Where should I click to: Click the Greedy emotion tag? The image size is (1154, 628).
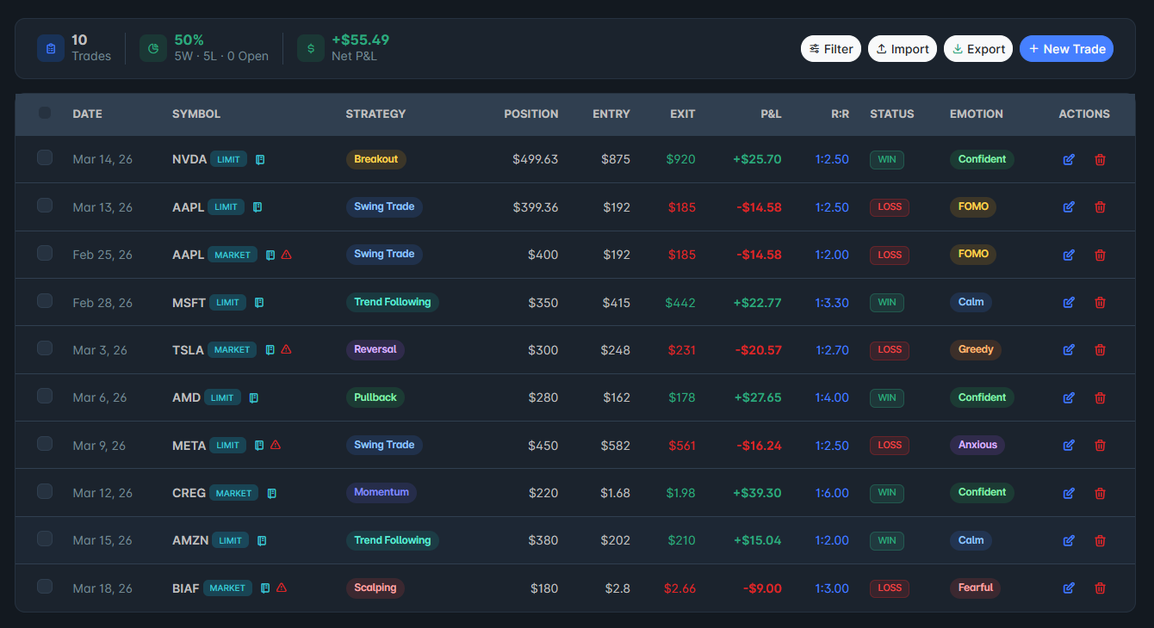976,349
